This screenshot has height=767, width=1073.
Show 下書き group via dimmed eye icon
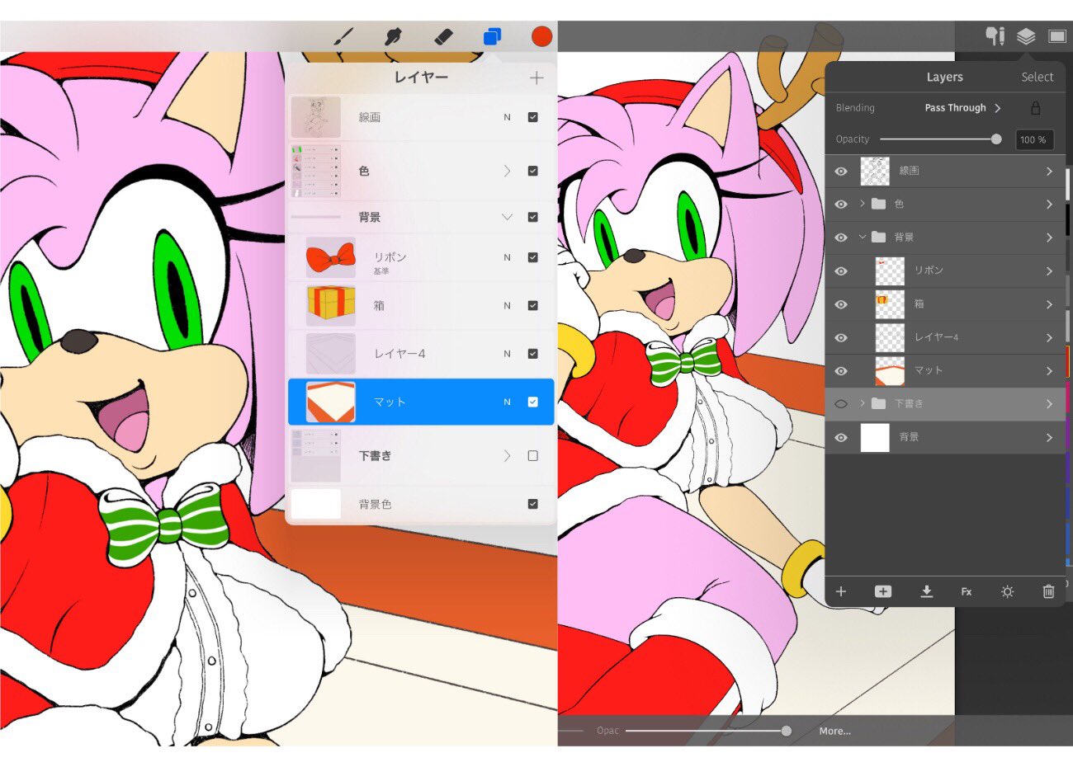click(x=841, y=404)
